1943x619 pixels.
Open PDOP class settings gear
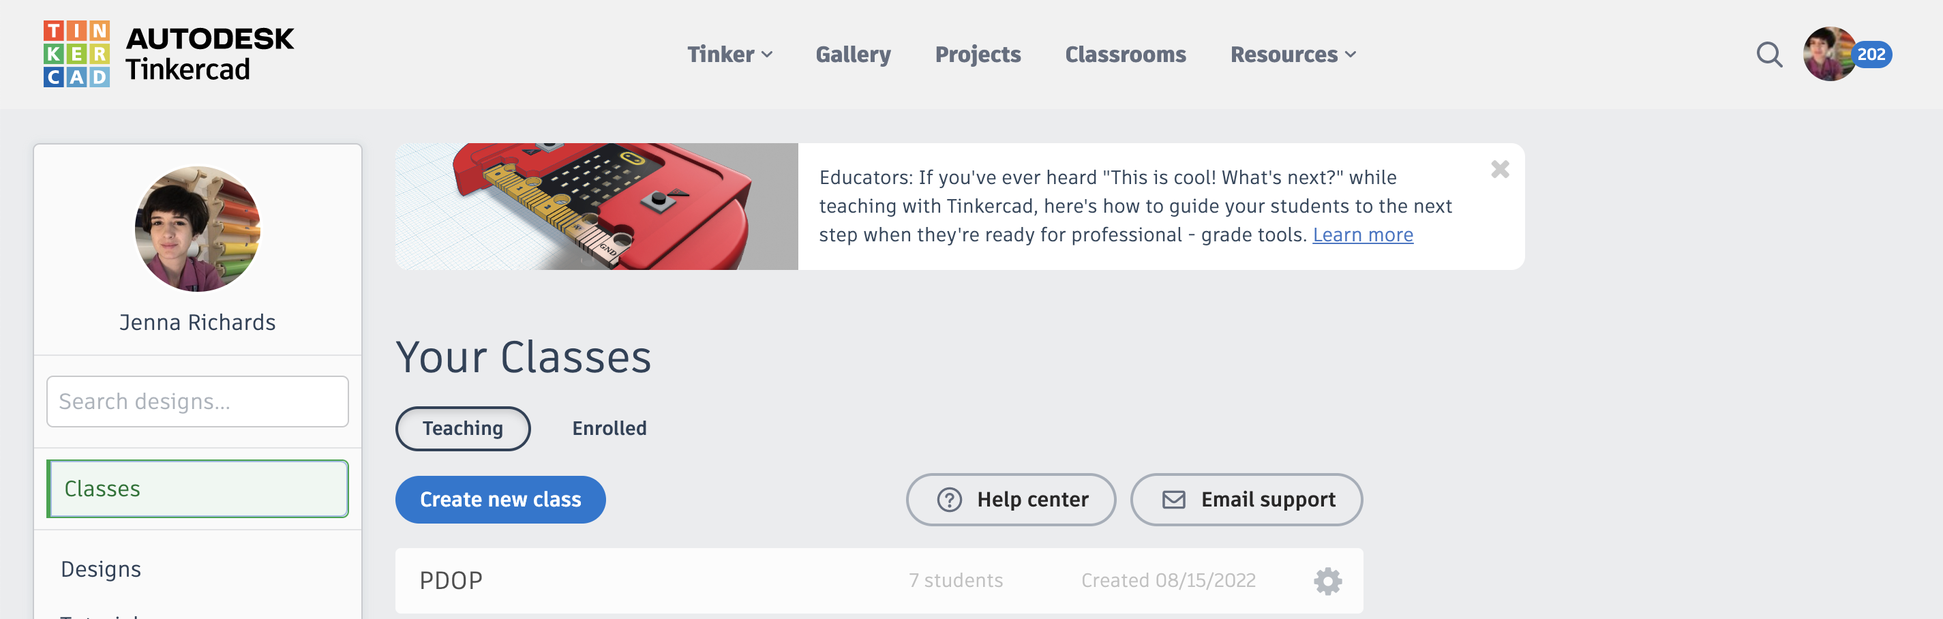1327,582
